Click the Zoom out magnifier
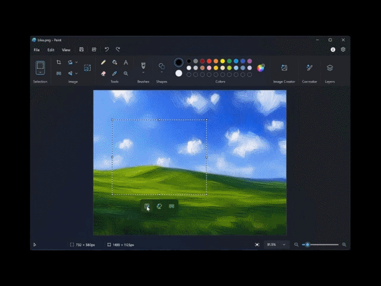The height and width of the screenshot is (286, 381). point(296,245)
